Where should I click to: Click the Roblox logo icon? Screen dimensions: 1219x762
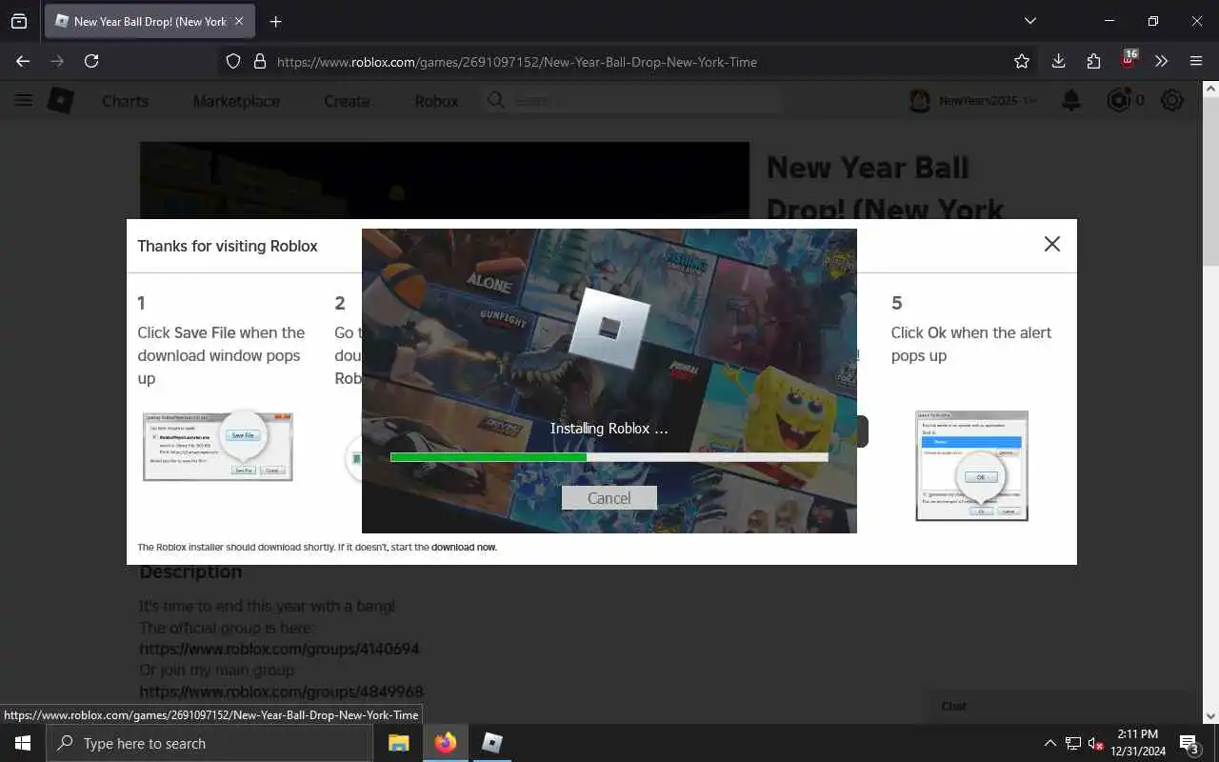pos(61,100)
